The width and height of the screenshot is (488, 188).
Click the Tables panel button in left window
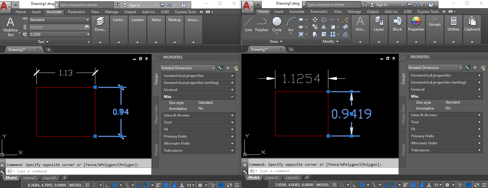pyautogui.click(x=156, y=20)
